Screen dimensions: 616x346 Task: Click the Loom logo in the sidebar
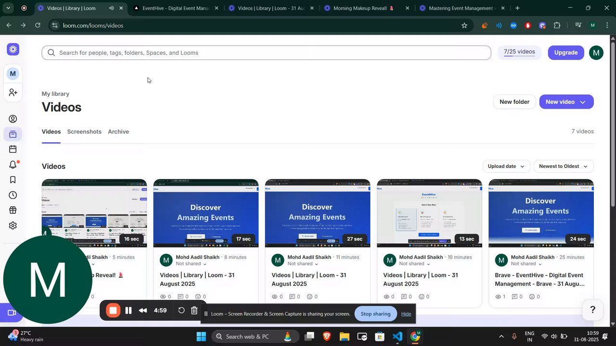point(13,49)
